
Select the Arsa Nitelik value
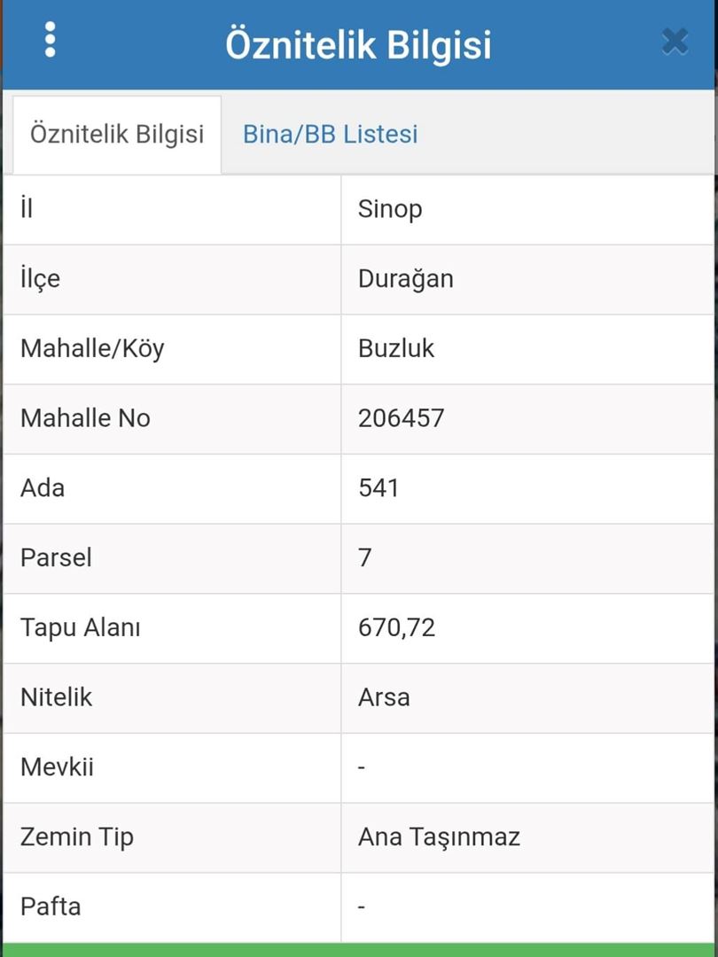pos(384,697)
